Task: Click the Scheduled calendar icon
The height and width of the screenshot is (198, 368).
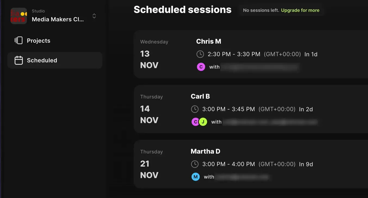Action: [x=18, y=60]
